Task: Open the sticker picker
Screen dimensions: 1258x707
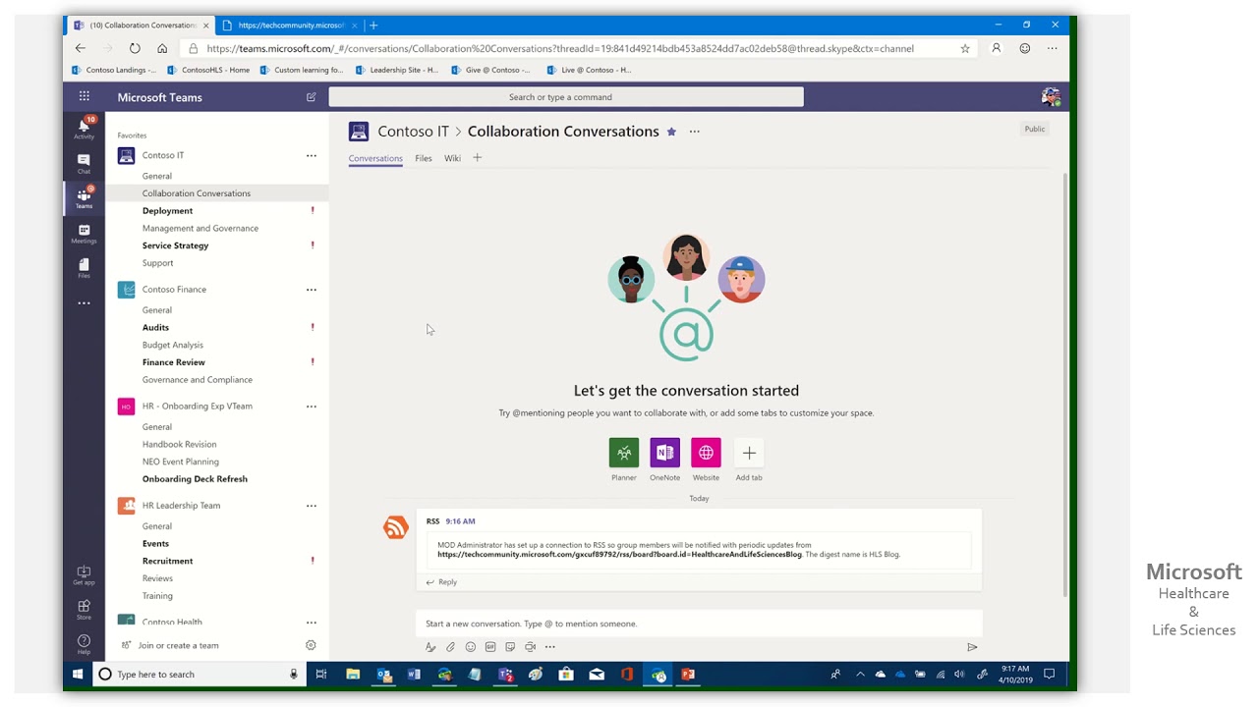Action: [510, 647]
